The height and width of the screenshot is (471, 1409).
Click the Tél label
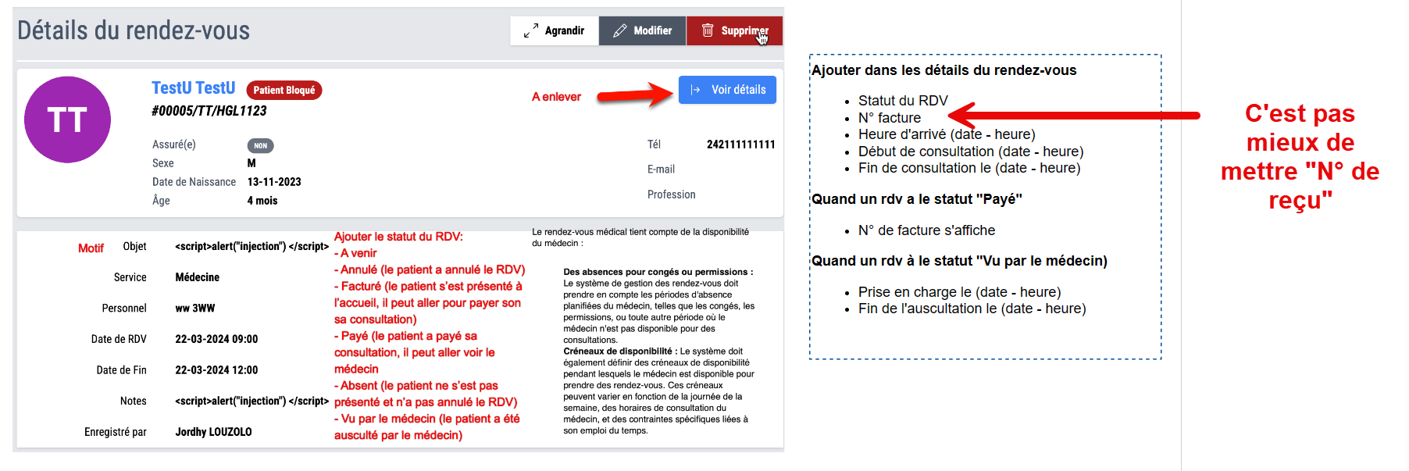[x=655, y=145]
